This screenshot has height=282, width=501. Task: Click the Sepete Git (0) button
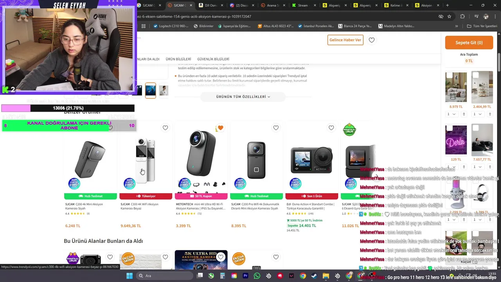(x=469, y=43)
